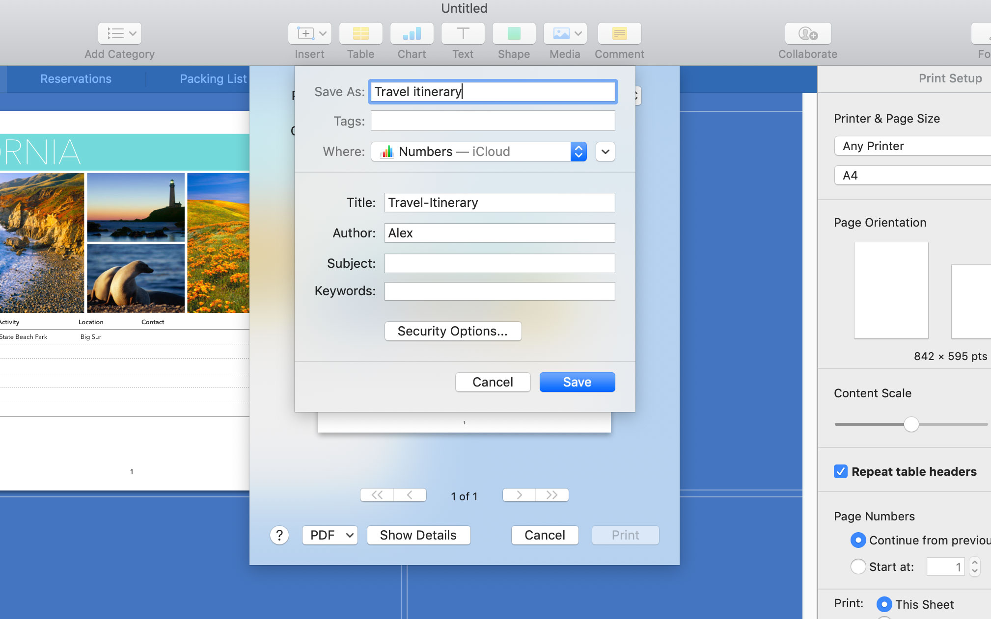Drag the Content Scale slider
The image size is (991, 619).
tap(912, 424)
